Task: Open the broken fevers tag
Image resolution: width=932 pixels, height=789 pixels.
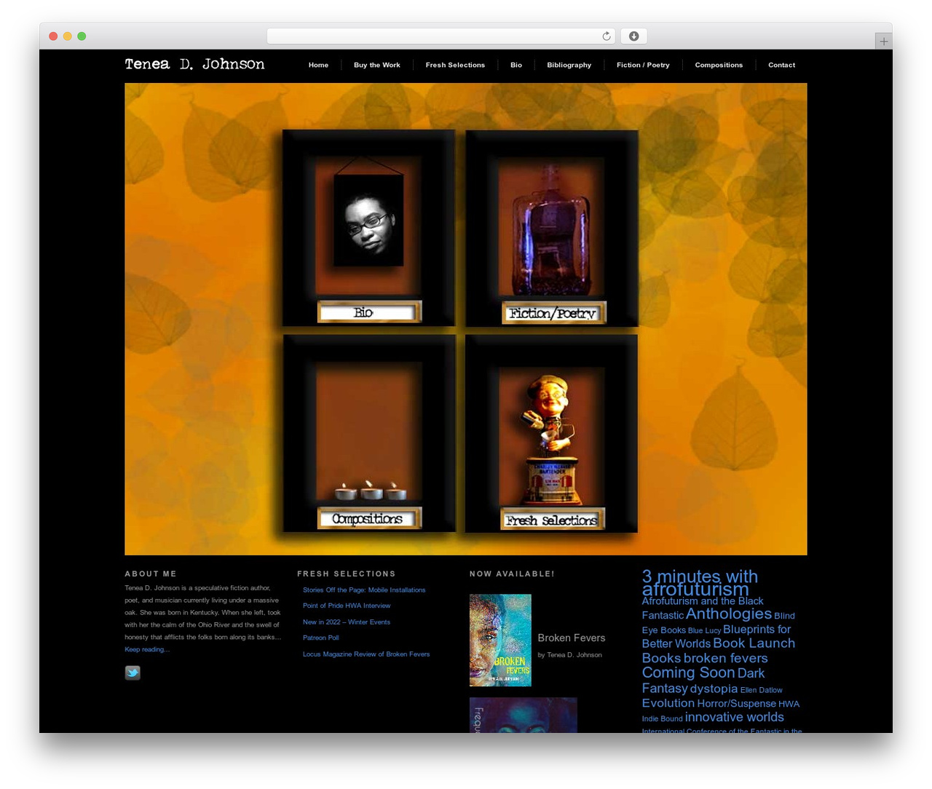Action: (x=726, y=658)
